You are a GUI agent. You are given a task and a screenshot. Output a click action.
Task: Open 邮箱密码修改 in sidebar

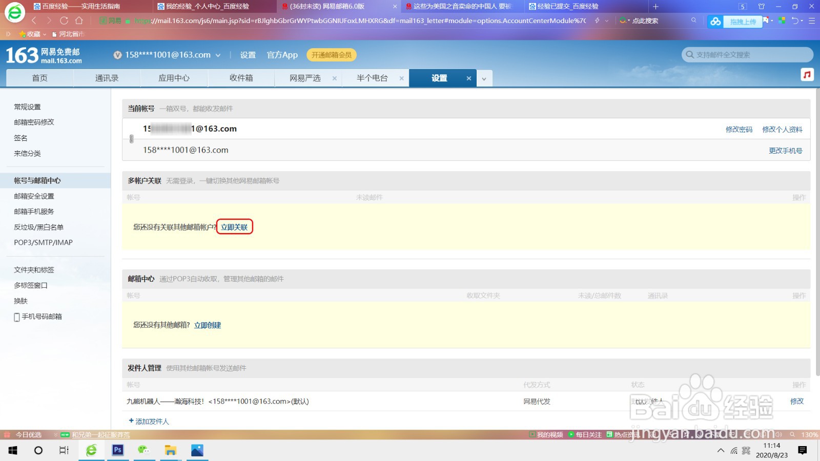tap(34, 122)
